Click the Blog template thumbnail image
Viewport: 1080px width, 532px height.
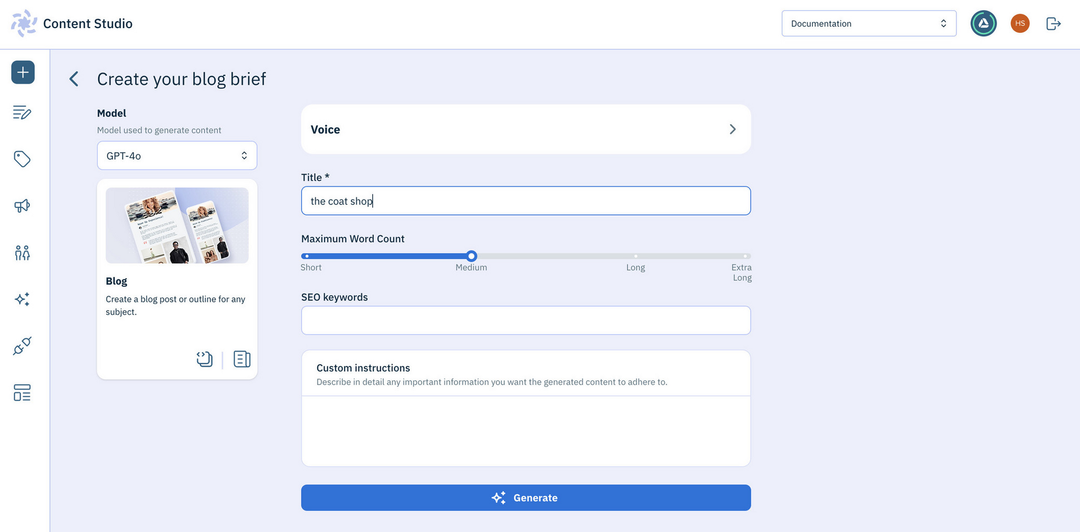tap(177, 225)
